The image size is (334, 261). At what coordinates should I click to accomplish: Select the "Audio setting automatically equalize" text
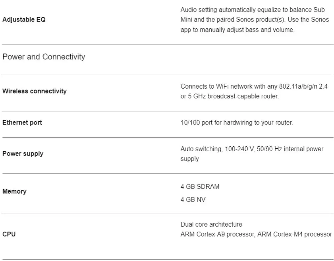tap(226, 10)
